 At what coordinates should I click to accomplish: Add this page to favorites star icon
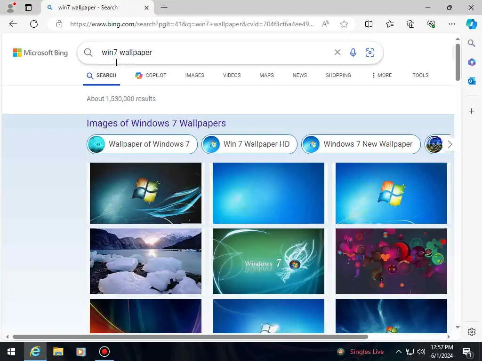(344, 24)
